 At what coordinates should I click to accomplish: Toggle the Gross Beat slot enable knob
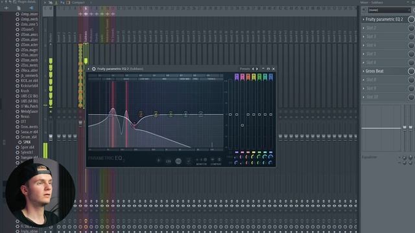(x=411, y=71)
